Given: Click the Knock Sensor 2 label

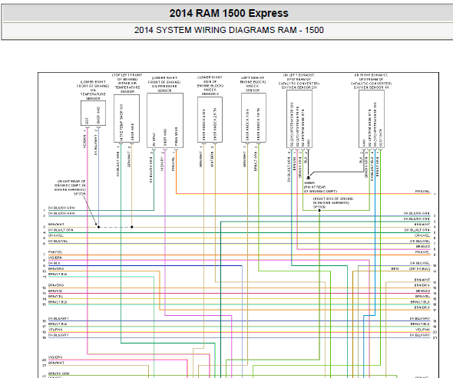Looking at the screenshot, I should pyautogui.click(x=210, y=86).
